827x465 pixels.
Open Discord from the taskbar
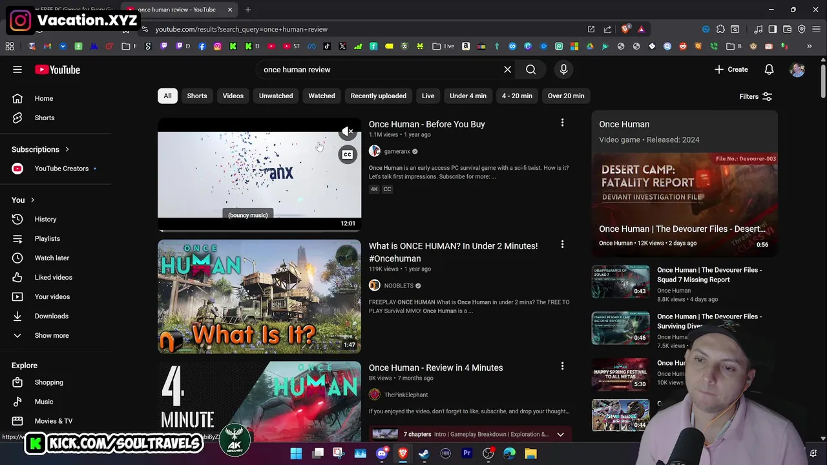click(x=381, y=453)
